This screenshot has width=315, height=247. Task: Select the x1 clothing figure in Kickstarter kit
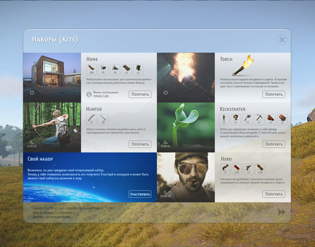224,119
